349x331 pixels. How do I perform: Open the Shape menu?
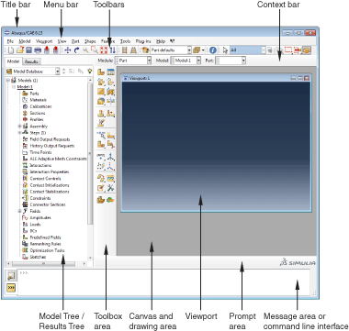click(90, 41)
